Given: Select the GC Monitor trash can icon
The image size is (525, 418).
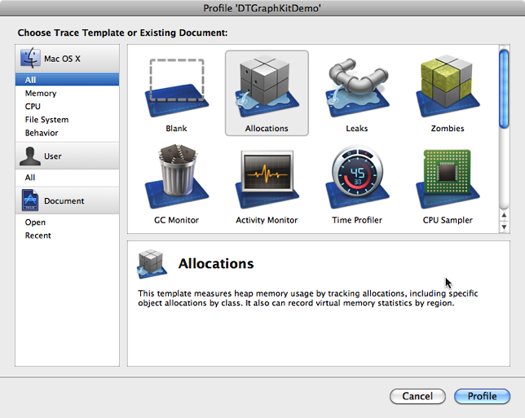Looking at the screenshot, I should tap(176, 179).
